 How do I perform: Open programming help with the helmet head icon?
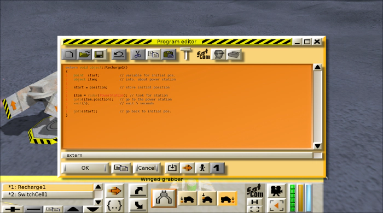[x=218, y=54]
